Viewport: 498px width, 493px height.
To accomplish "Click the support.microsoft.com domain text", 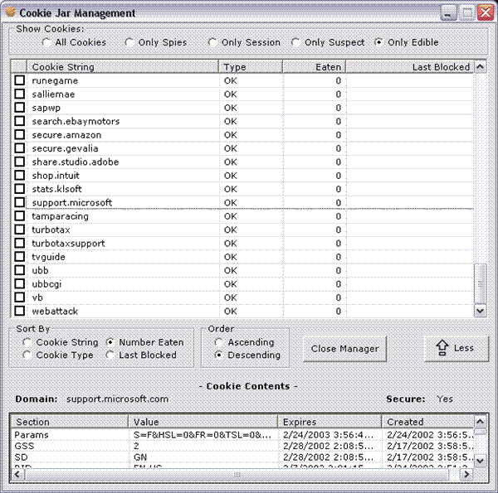I will pyautogui.click(x=117, y=399).
